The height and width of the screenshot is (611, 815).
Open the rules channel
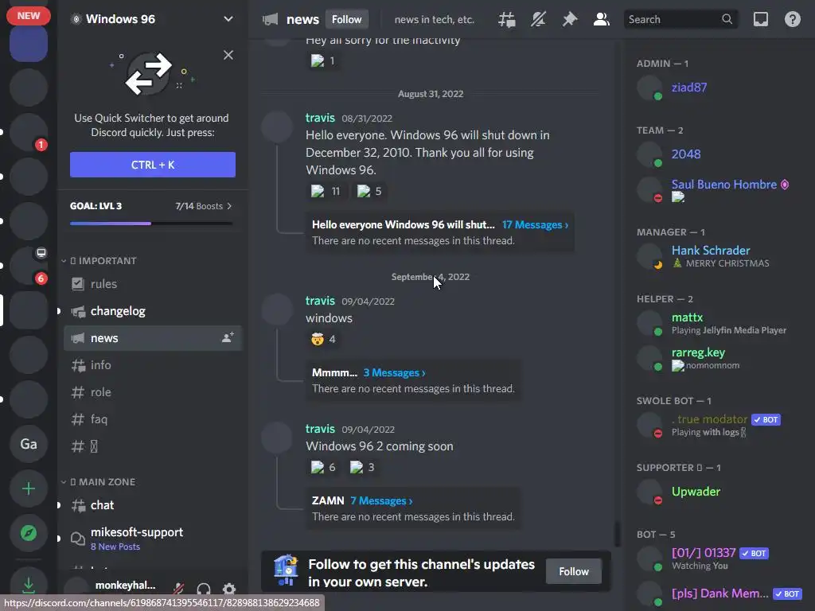click(x=153, y=284)
